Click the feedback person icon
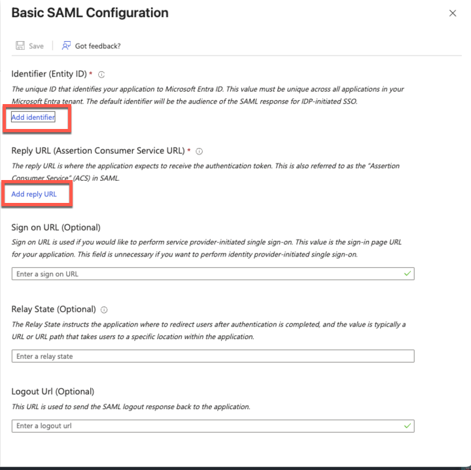Viewport: 471px width, 470px height. (x=66, y=46)
